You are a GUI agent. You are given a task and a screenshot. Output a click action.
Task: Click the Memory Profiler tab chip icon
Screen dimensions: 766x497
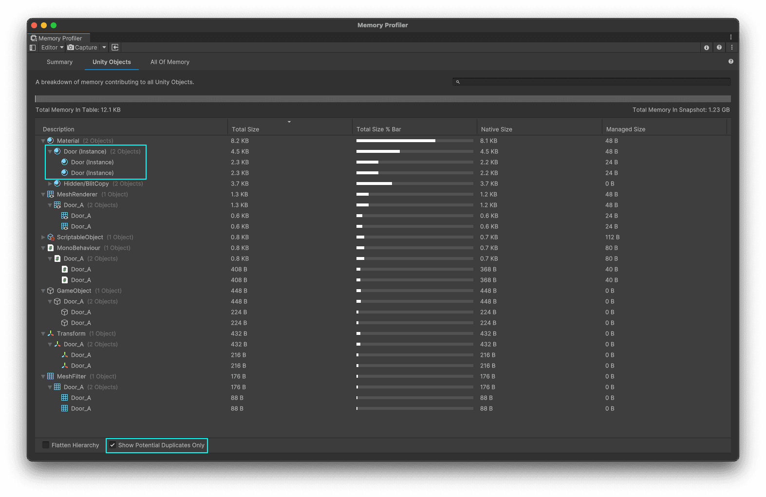(34, 38)
